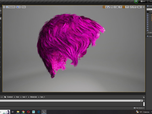
Task: Open the viewport options dropdown arrow
Action: coord(4,7)
